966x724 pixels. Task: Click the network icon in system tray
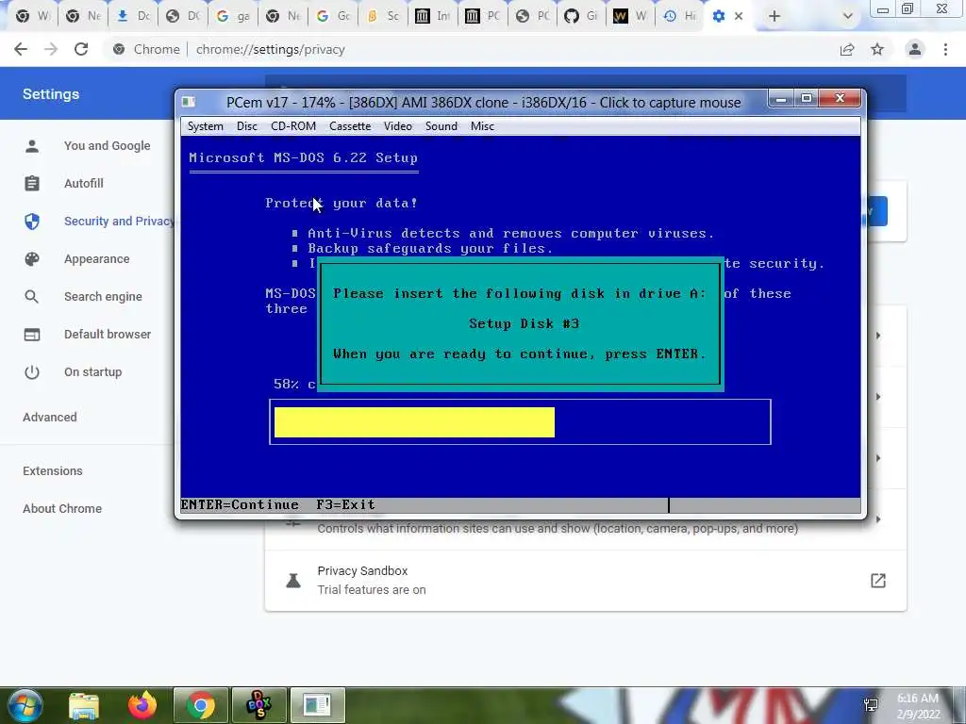(x=871, y=705)
